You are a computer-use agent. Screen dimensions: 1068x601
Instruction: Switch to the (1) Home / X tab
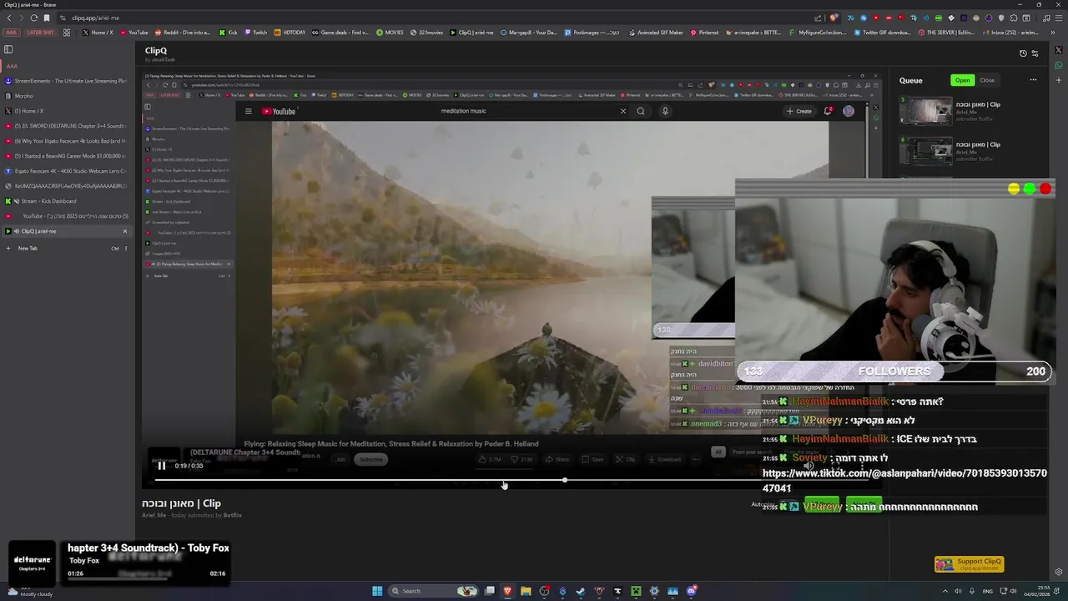[x=67, y=111]
